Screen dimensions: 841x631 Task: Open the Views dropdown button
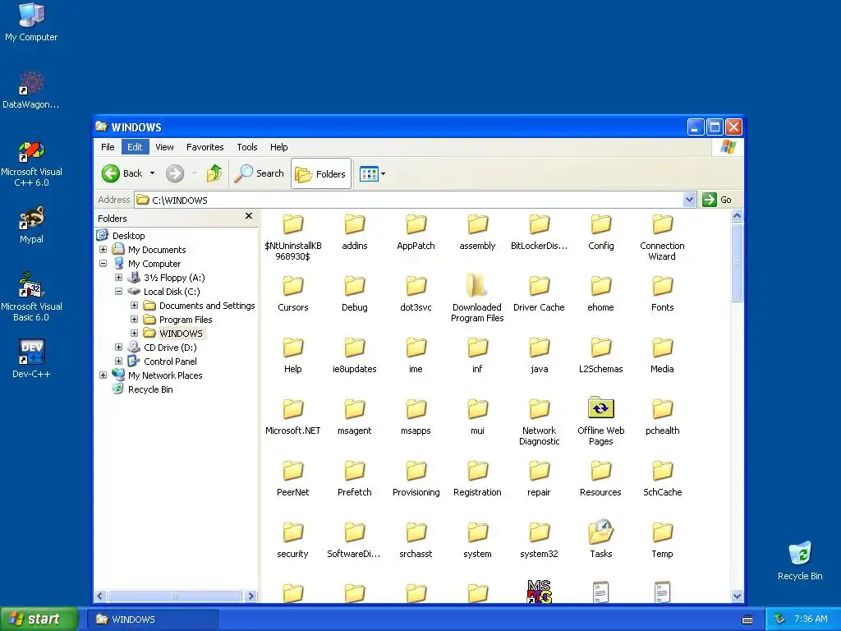pos(373,174)
